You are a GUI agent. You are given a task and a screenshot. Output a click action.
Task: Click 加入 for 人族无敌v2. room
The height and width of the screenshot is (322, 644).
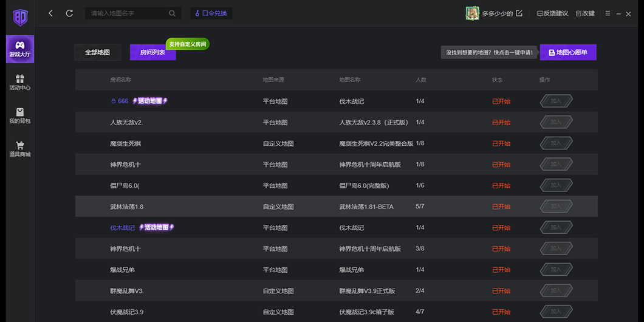tap(556, 122)
